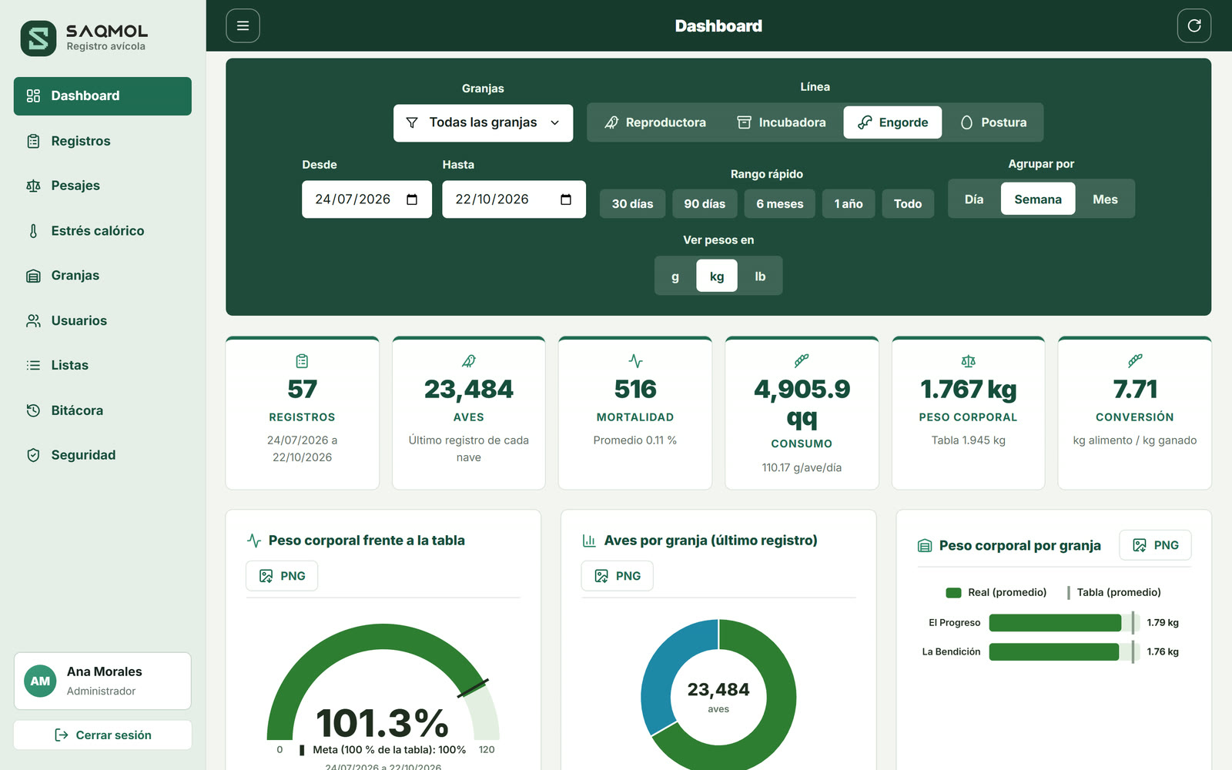Group data by Semana
Viewport: 1232px width, 770px height.
coord(1038,199)
